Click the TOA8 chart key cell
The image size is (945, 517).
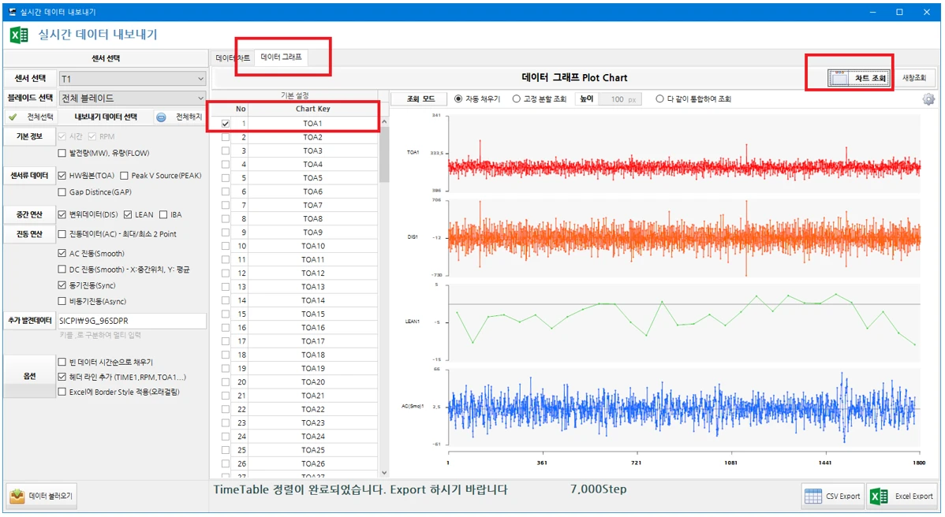(313, 219)
